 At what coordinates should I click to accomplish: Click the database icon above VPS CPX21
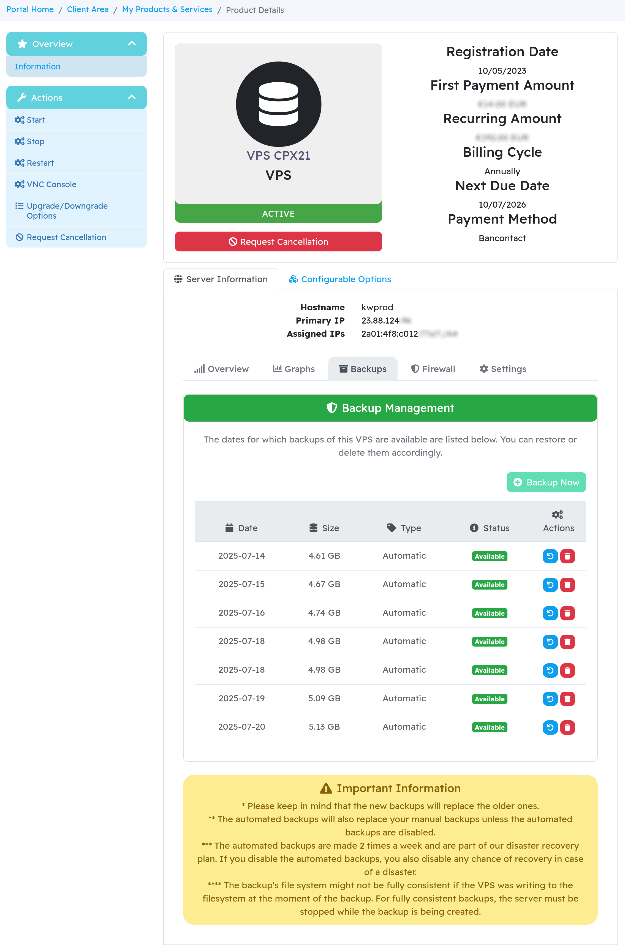pos(278,104)
